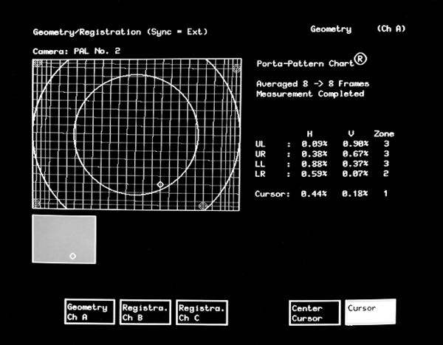The height and width of the screenshot is (345, 443).
Task: Click the gray cursor position thumbnail
Action: (64, 240)
